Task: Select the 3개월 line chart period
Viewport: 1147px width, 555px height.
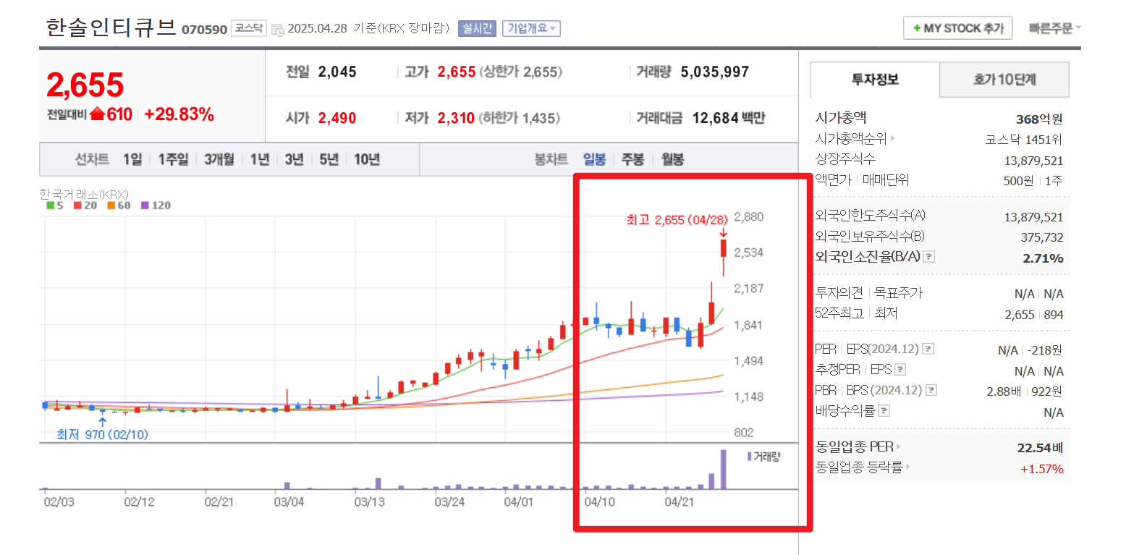Action: (219, 159)
